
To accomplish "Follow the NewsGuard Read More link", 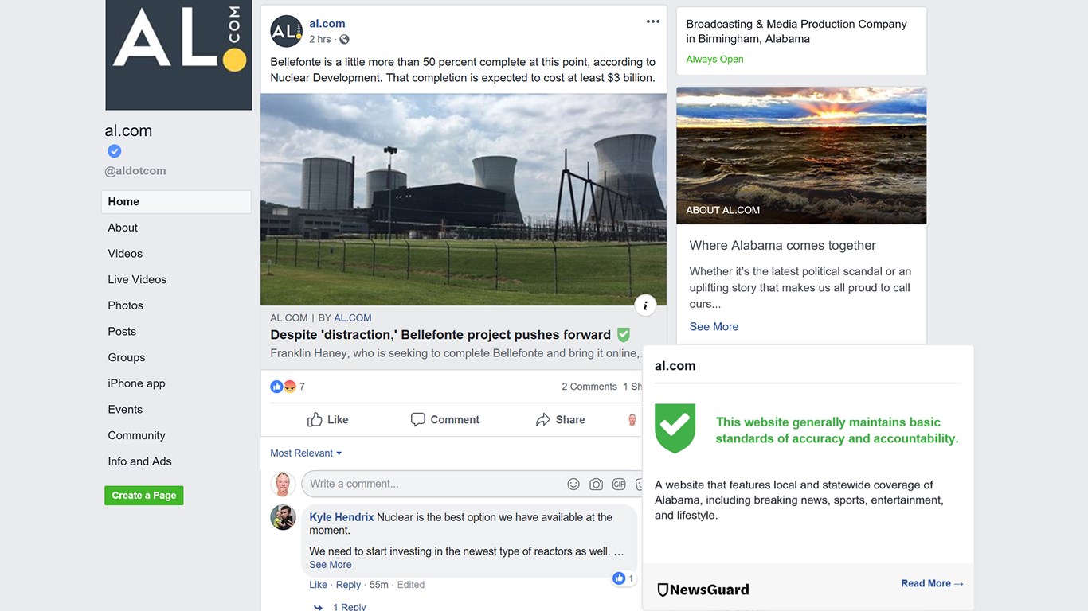I will [932, 583].
